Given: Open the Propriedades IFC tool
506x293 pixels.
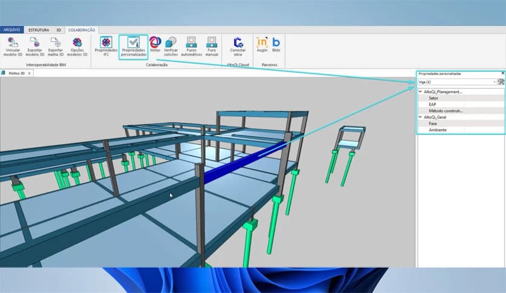Looking at the screenshot, I should [106, 47].
